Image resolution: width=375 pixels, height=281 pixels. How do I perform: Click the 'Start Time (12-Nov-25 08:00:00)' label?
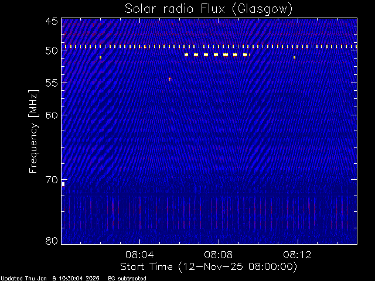coord(209,267)
